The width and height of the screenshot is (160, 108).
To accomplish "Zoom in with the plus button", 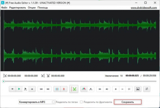I will pos(116,89).
